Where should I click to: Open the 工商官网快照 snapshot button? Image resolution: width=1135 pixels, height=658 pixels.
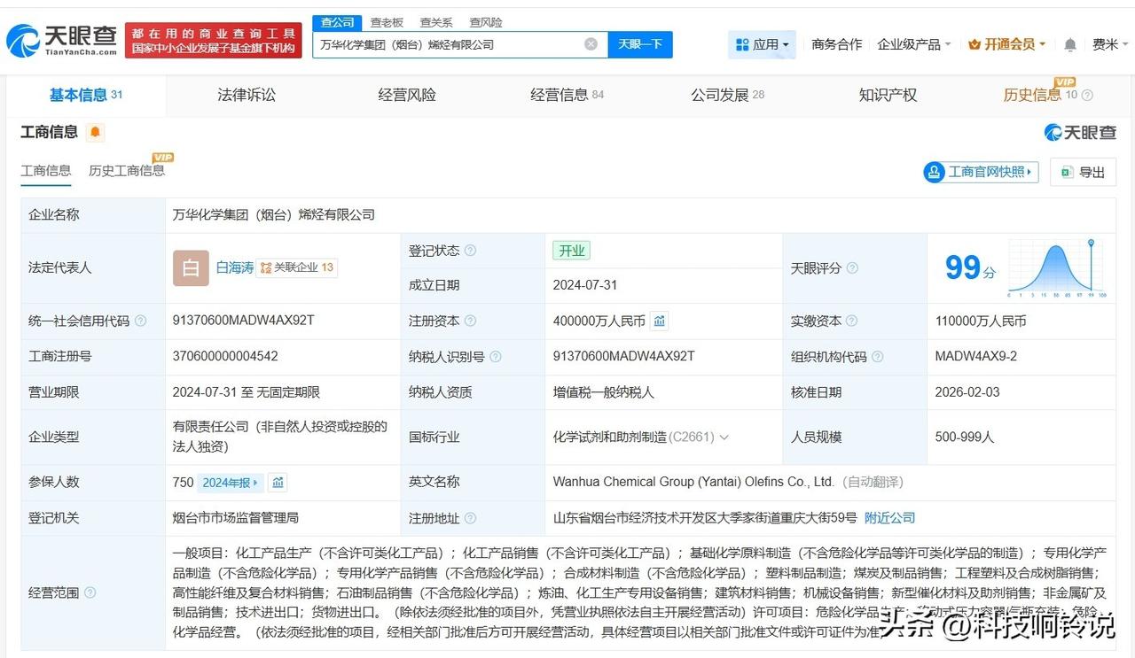tap(981, 172)
